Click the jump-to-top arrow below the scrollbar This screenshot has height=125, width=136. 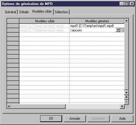click(x=126, y=97)
